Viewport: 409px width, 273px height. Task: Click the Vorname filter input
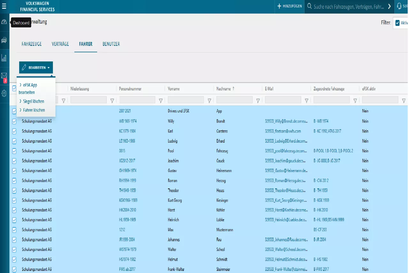coord(186,100)
